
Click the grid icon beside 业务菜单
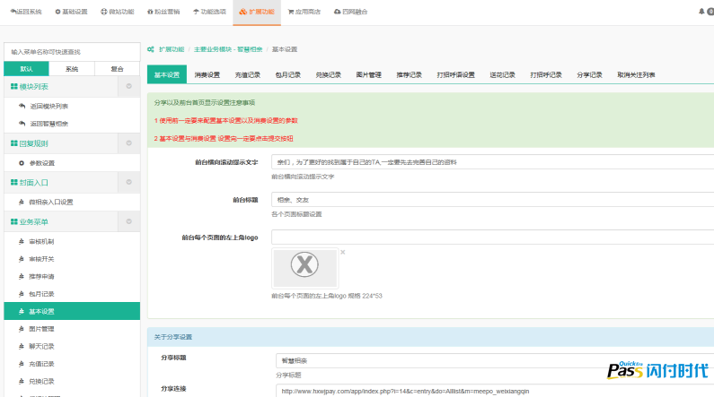click(14, 221)
